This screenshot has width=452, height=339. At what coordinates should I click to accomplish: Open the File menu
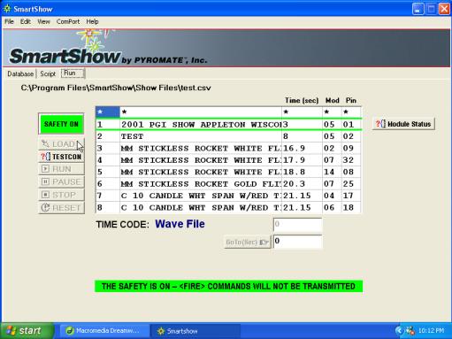[9, 21]
